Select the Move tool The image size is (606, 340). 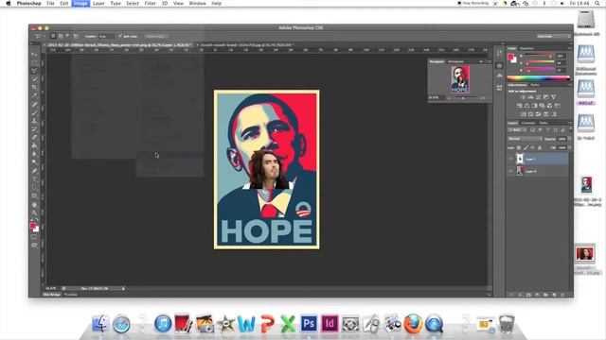click(x=34, y=55)
